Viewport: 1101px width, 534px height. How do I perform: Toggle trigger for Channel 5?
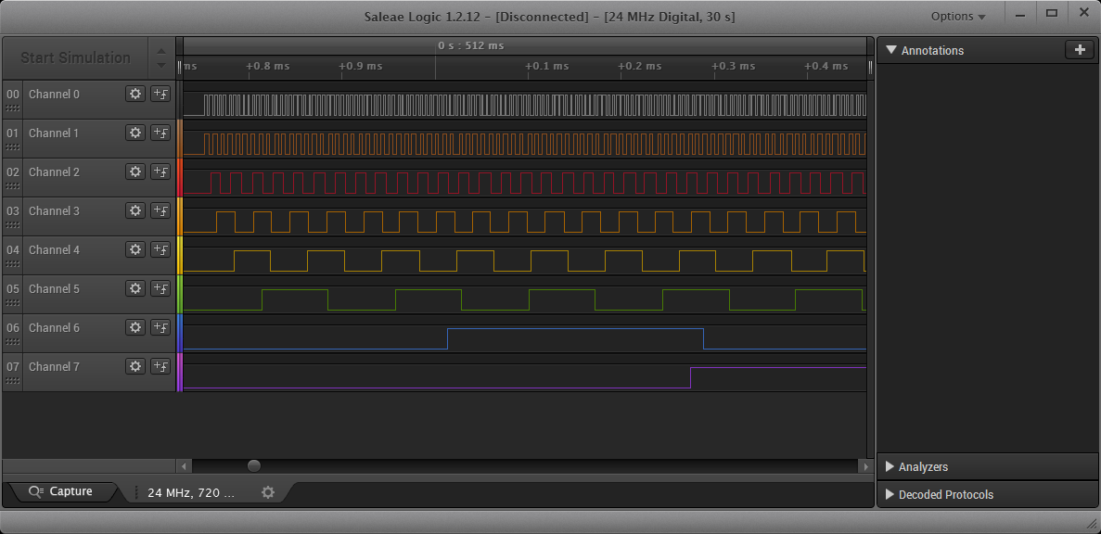coord(160,288)
